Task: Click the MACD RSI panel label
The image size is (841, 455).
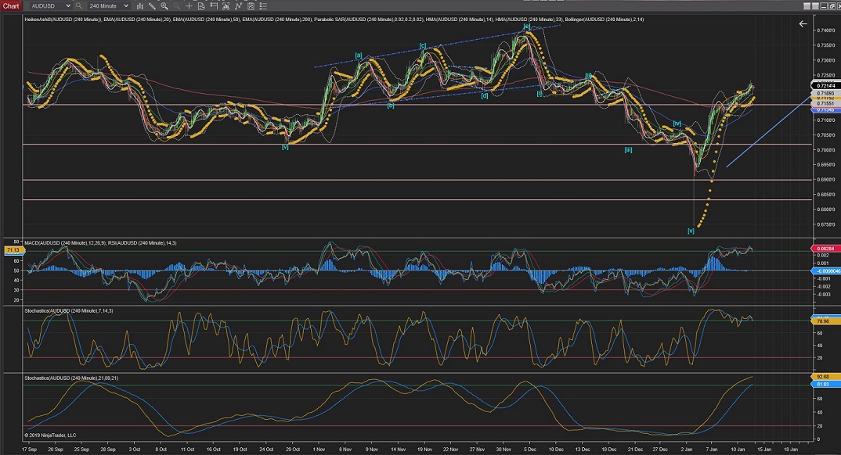Action: coord(100,243)
